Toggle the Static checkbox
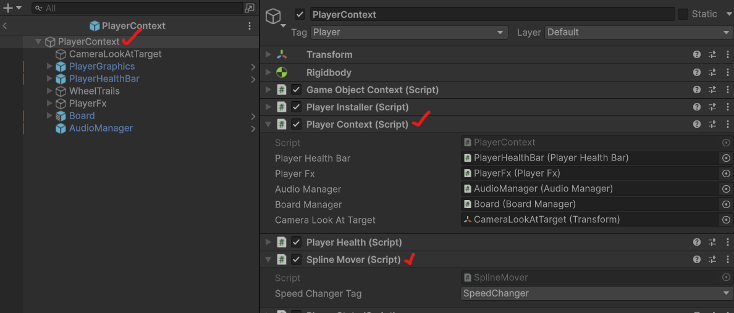The width and height of the screenshot is (734, 313). 683,14
